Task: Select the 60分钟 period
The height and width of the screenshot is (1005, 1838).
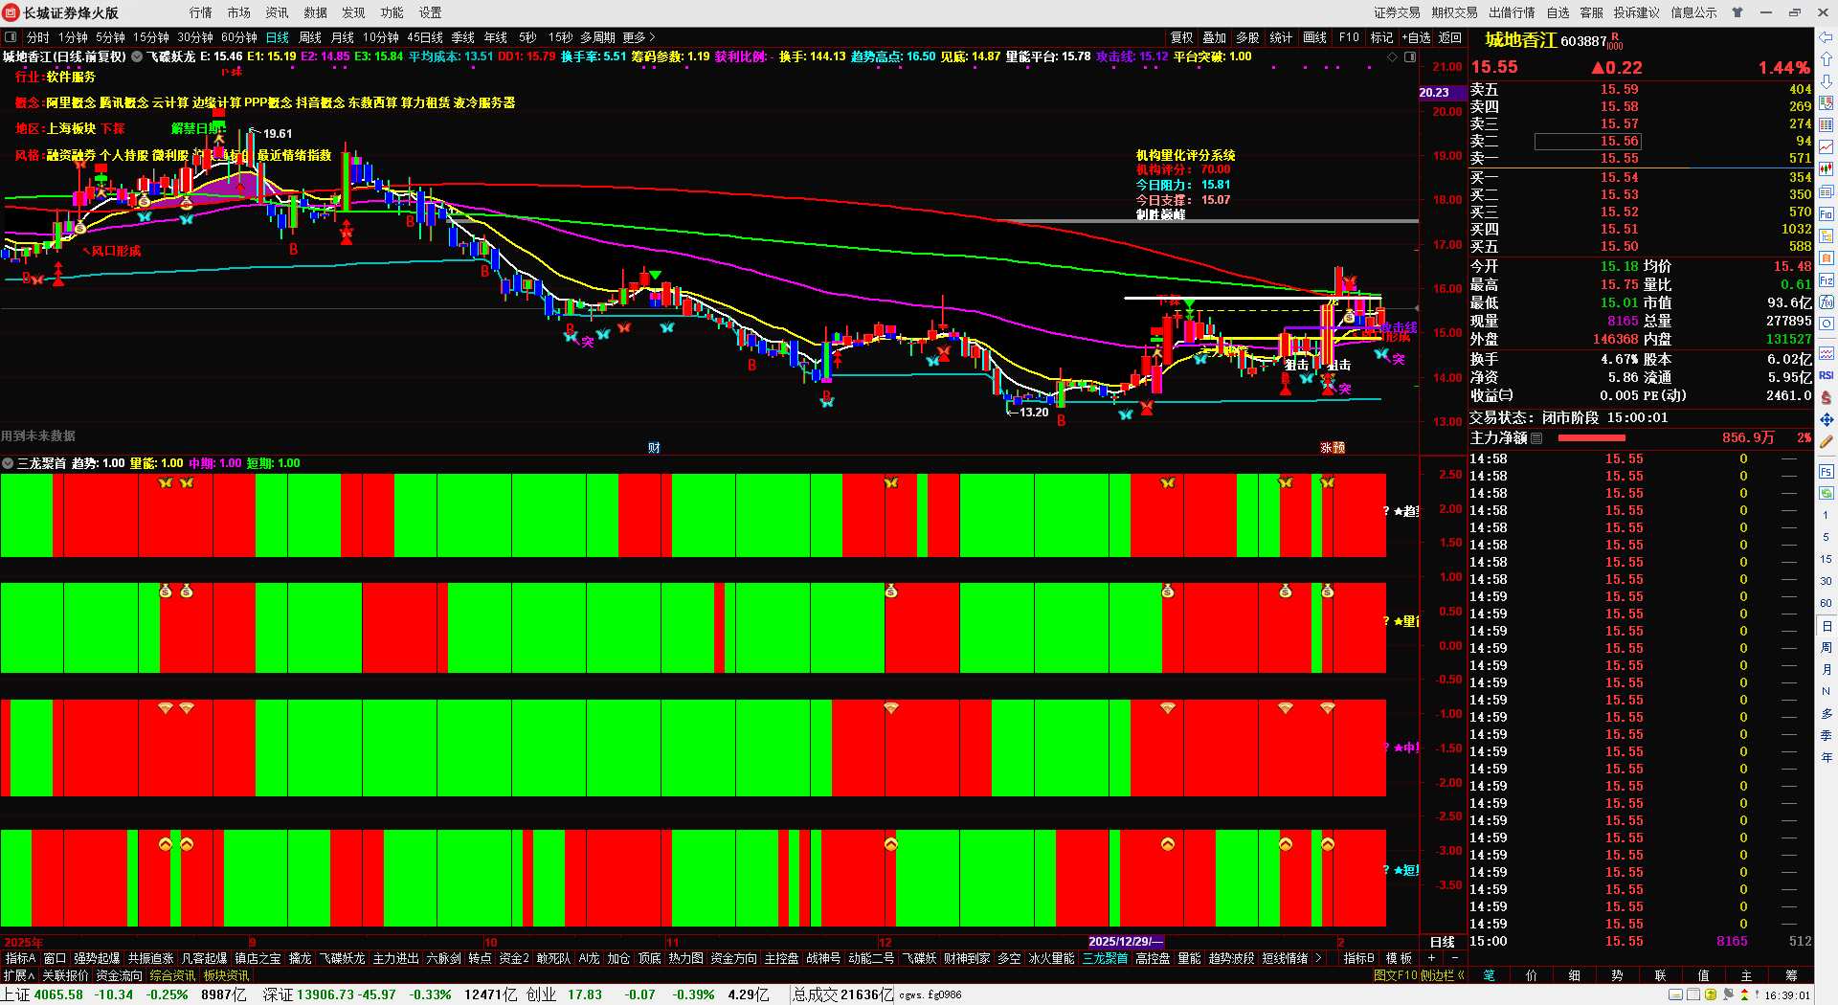Action: tap(239, 37)
